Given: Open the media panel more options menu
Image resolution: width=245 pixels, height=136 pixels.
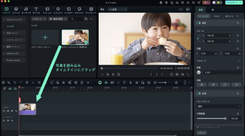Looking at the screenshot, I should 91,19.
